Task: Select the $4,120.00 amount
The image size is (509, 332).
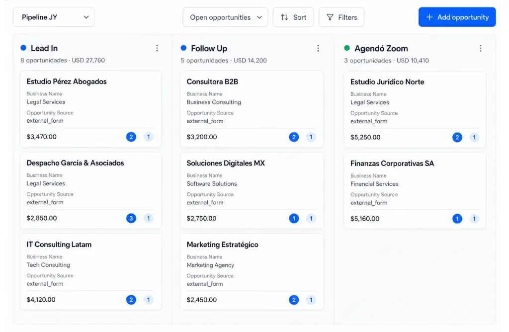Action: [x=41, y=300]
